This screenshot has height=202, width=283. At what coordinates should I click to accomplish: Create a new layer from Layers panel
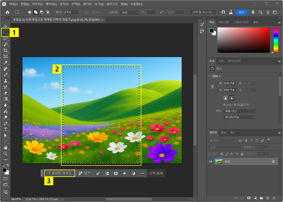268,198
